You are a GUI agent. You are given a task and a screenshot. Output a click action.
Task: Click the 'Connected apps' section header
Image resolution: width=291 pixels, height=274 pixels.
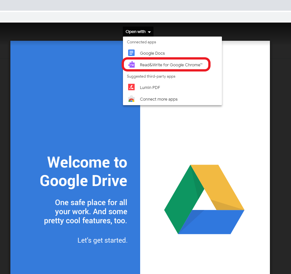[141, 42]
